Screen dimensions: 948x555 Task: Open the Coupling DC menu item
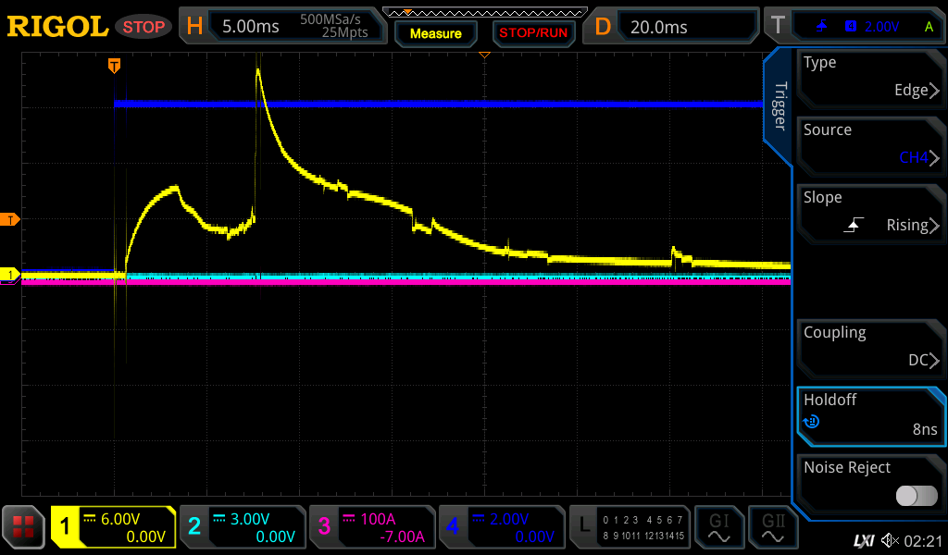coord(868,347)
